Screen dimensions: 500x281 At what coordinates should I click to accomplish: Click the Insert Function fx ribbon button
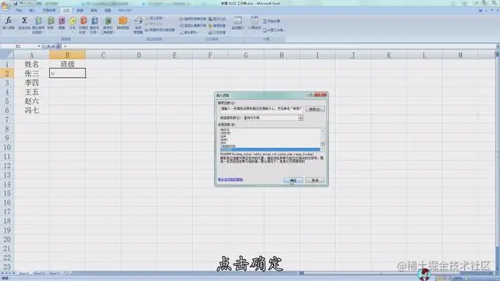click(9, 23)
